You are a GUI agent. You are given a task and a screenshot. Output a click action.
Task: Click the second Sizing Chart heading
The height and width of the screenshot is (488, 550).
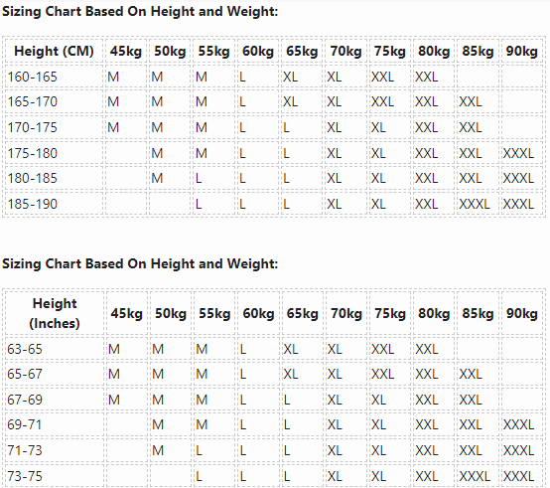pyautogui.click(x=140, y=263)
